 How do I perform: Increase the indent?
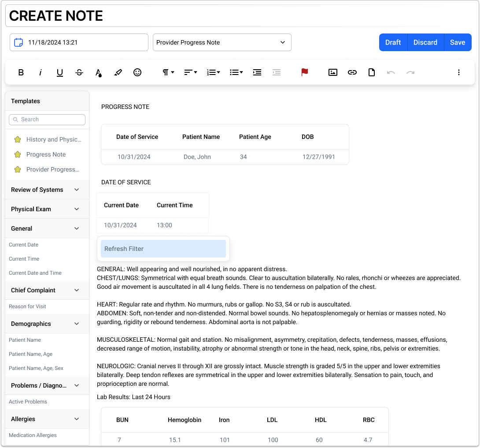(x=257, y=72)
